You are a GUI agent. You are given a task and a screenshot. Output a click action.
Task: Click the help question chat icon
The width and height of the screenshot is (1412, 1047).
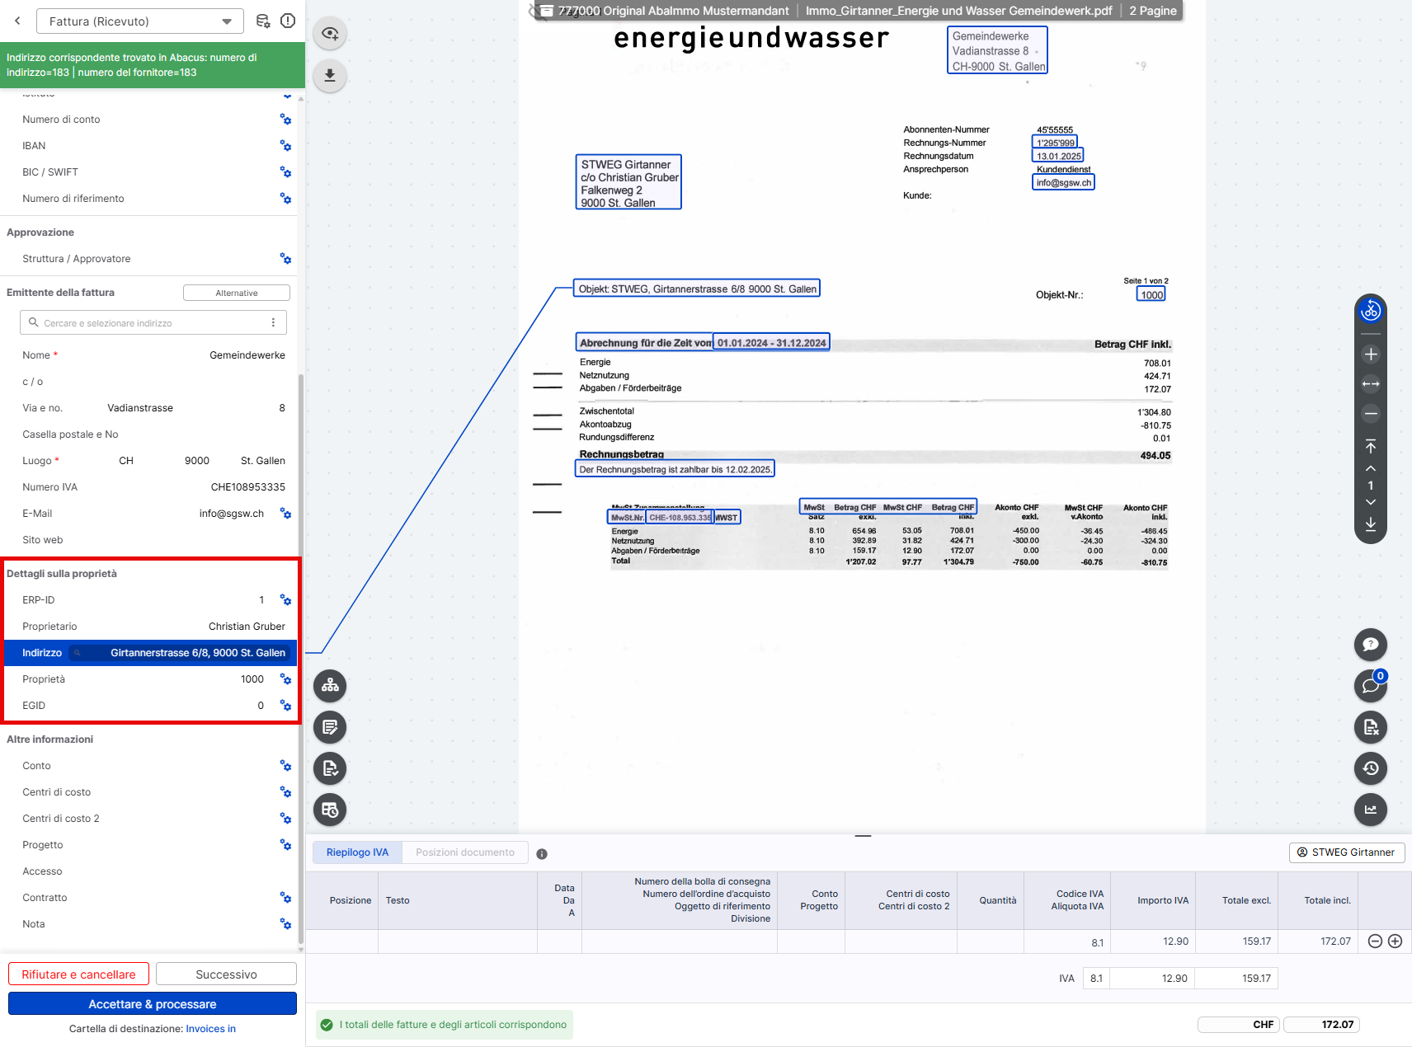[x=1371, y=644]
